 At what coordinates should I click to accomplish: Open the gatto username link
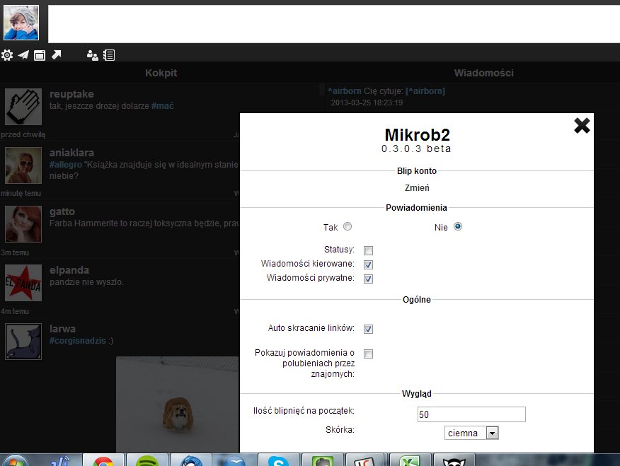62,211
